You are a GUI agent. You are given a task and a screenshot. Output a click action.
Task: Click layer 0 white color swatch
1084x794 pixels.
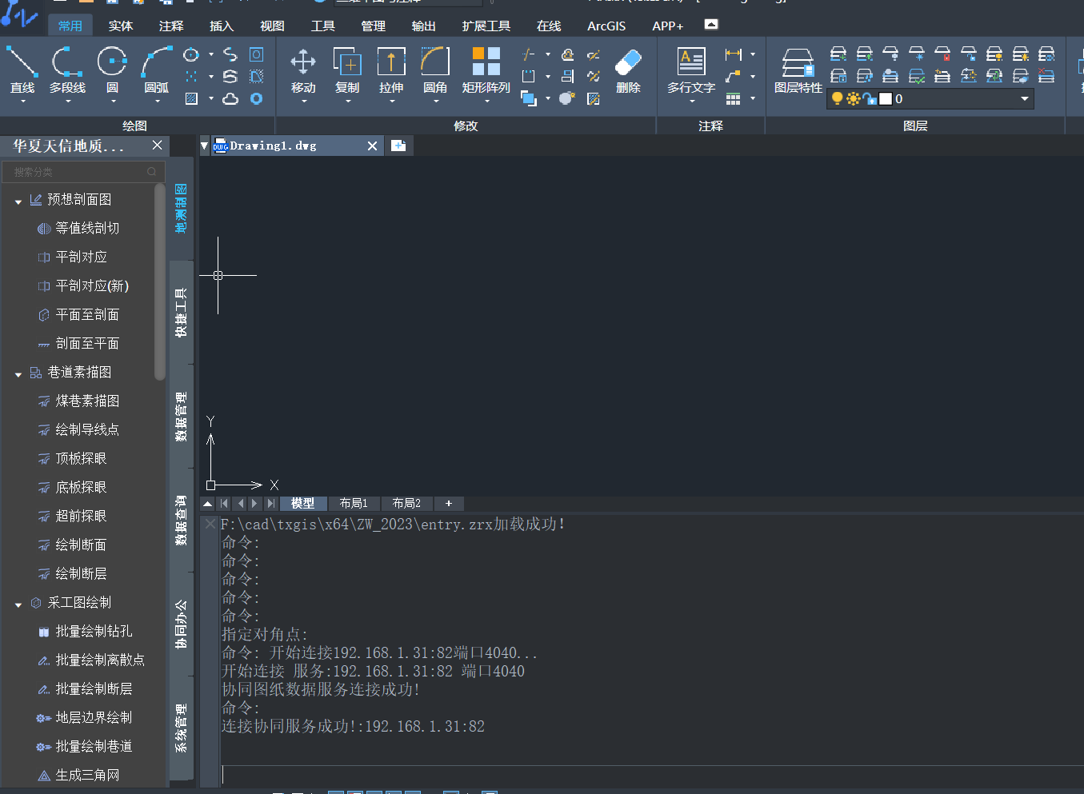(885, 98)
